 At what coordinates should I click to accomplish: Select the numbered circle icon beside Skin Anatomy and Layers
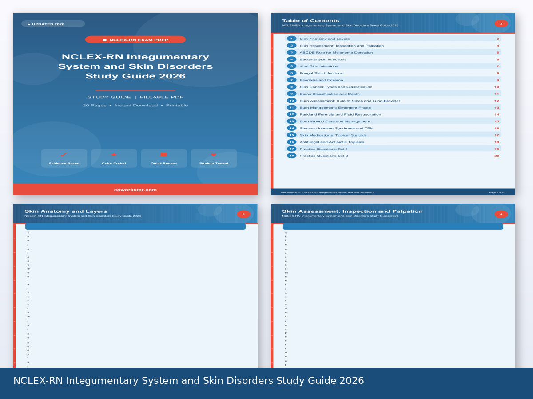pyautogui.click(x=291, y=39)
